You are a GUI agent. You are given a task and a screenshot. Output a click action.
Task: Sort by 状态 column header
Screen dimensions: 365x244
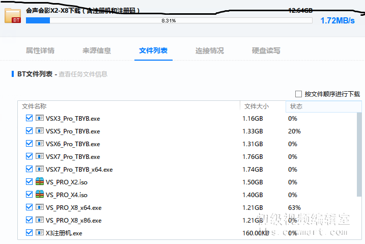pyautogui.click(x=324, y=106)
